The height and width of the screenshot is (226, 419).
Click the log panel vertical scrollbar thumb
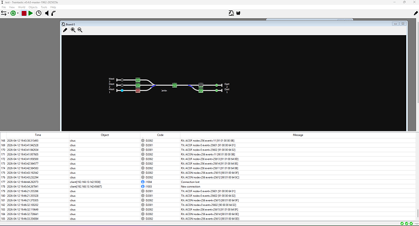click(x=417, y=213)
